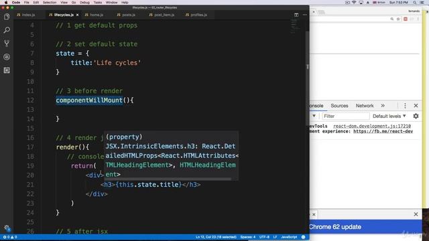Show more DevTools tabs with the chevron
The width and height of the screenshot is (429, 241).
(x=383, y=106)
